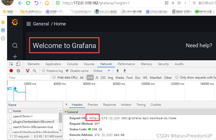
Task: Open network search with the magnifier icon
Action: (x=34, y=71)
